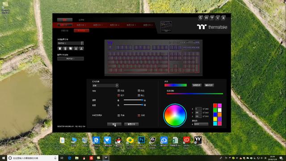Toggle the red lower-left direction checkbox
The height and width of the screenshot is (161, 286).
119,95
